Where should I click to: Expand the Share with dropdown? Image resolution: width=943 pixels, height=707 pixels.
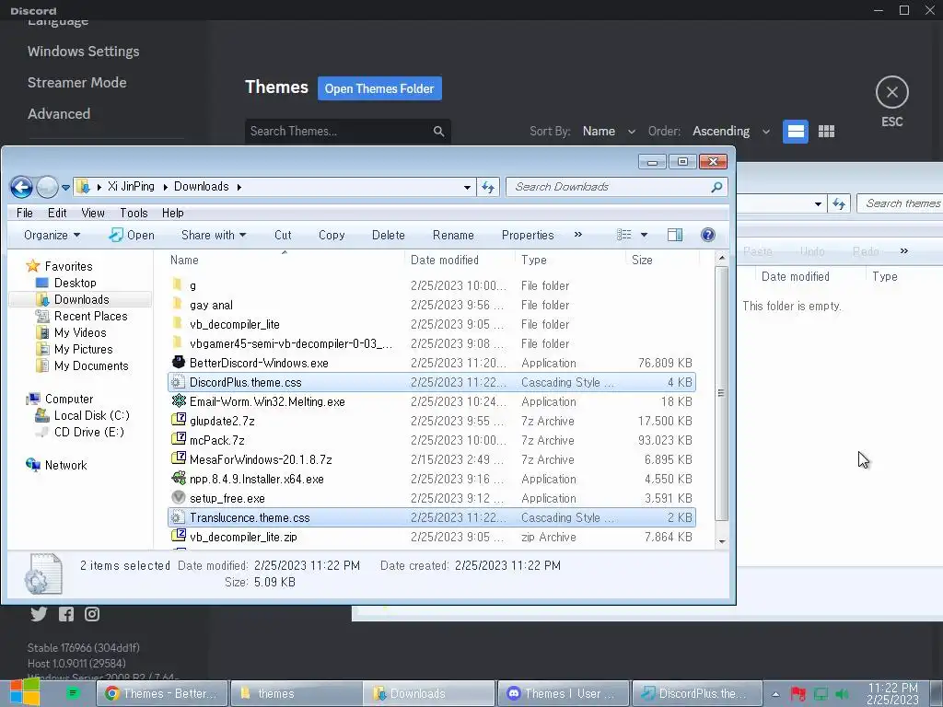pyautogui.click(x=214, y=235)
